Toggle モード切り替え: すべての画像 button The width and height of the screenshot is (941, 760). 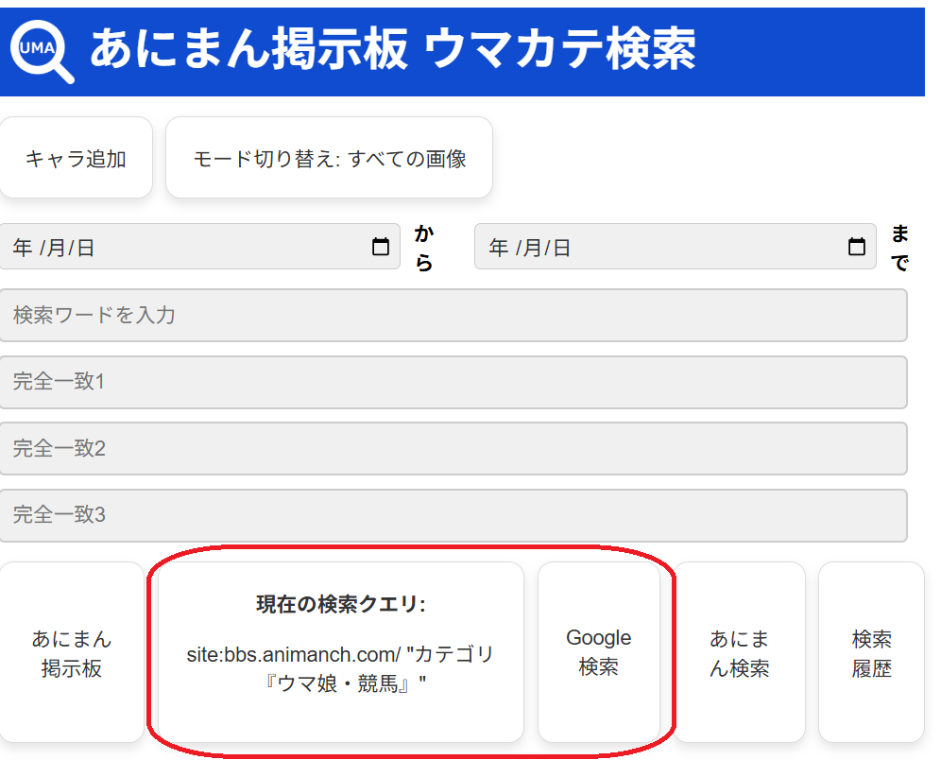coord(330,158)
